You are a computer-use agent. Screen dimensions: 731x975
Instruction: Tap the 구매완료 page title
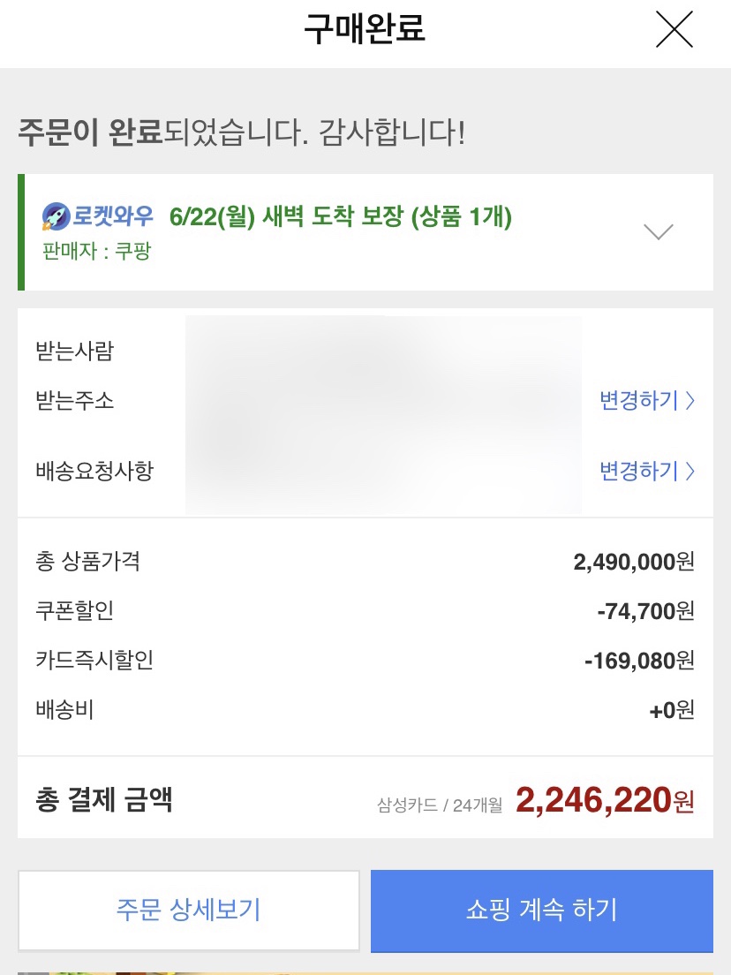coord(365,28)
